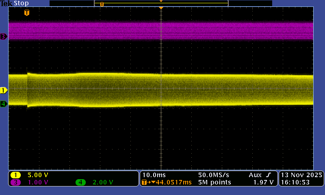The image size is (325, 195).
Task: Click the T marker in record overview bar
Action: pos(102,4)
